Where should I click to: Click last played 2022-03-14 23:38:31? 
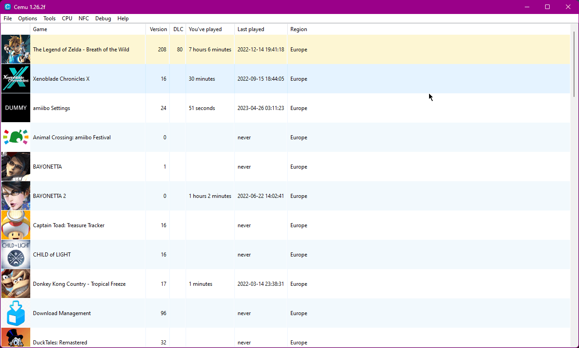pos(261,284)
